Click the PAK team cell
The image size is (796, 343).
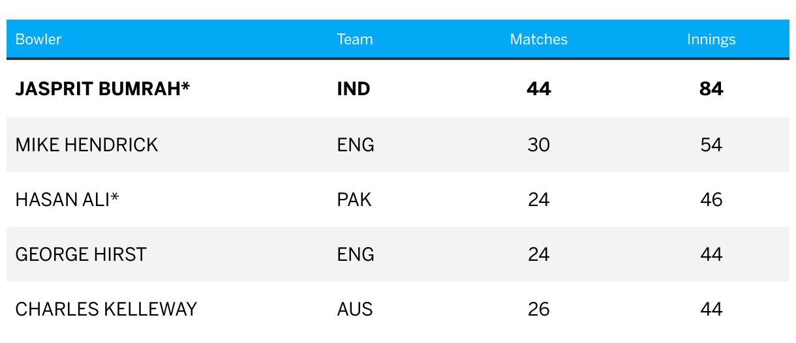point(354,200)
